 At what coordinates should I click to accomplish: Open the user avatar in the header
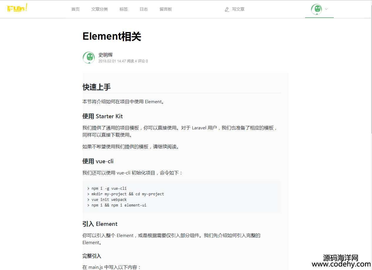[x=316, y=9]
